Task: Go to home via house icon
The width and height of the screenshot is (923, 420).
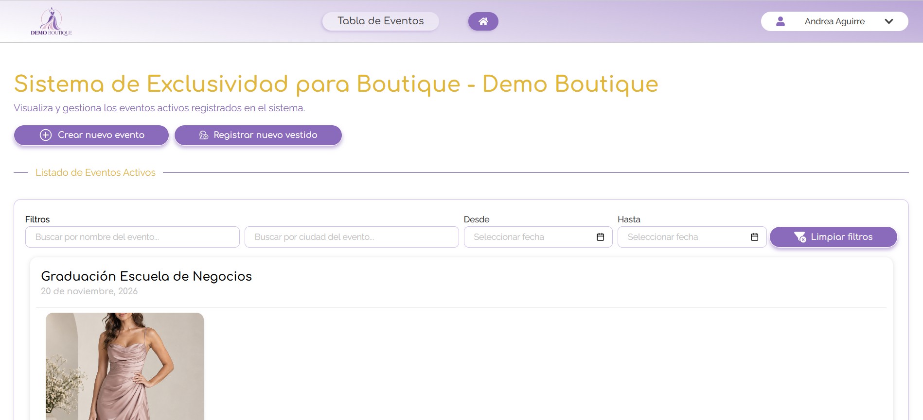Action: pyautogui.click(x=483, y=21)
